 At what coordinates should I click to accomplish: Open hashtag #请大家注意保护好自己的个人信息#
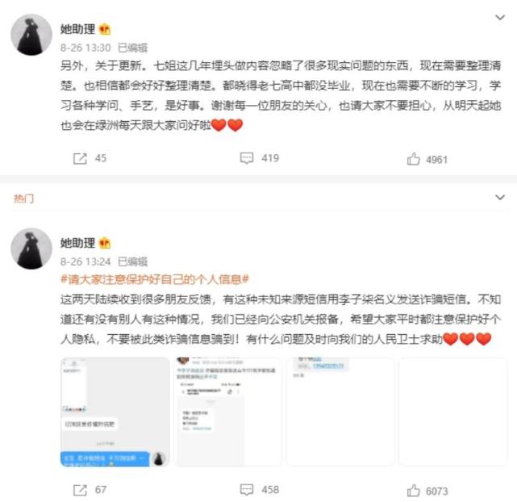pyautogui.click(x=155, y=280)
